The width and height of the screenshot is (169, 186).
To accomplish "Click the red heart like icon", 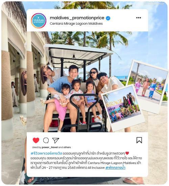I will pos(36,140).
